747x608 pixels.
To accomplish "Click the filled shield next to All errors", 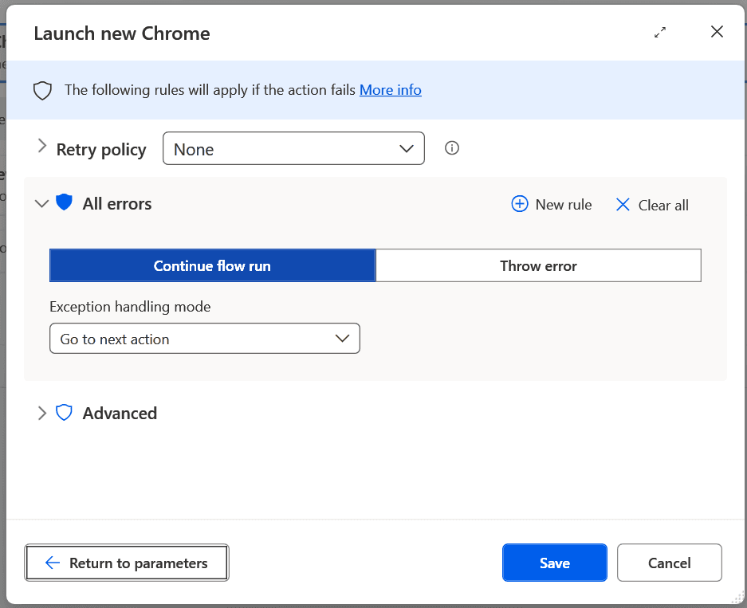I will 64,202.
